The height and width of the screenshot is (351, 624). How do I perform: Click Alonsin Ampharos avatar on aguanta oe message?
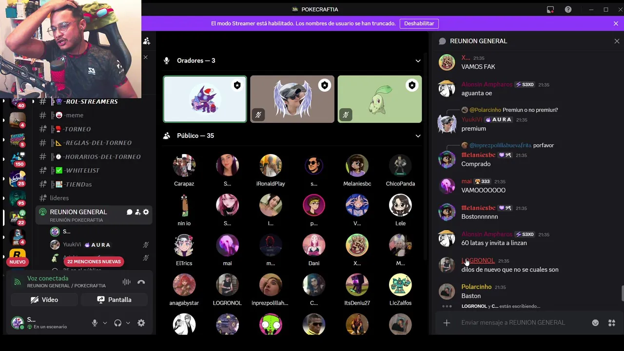[x=447, y=89]
